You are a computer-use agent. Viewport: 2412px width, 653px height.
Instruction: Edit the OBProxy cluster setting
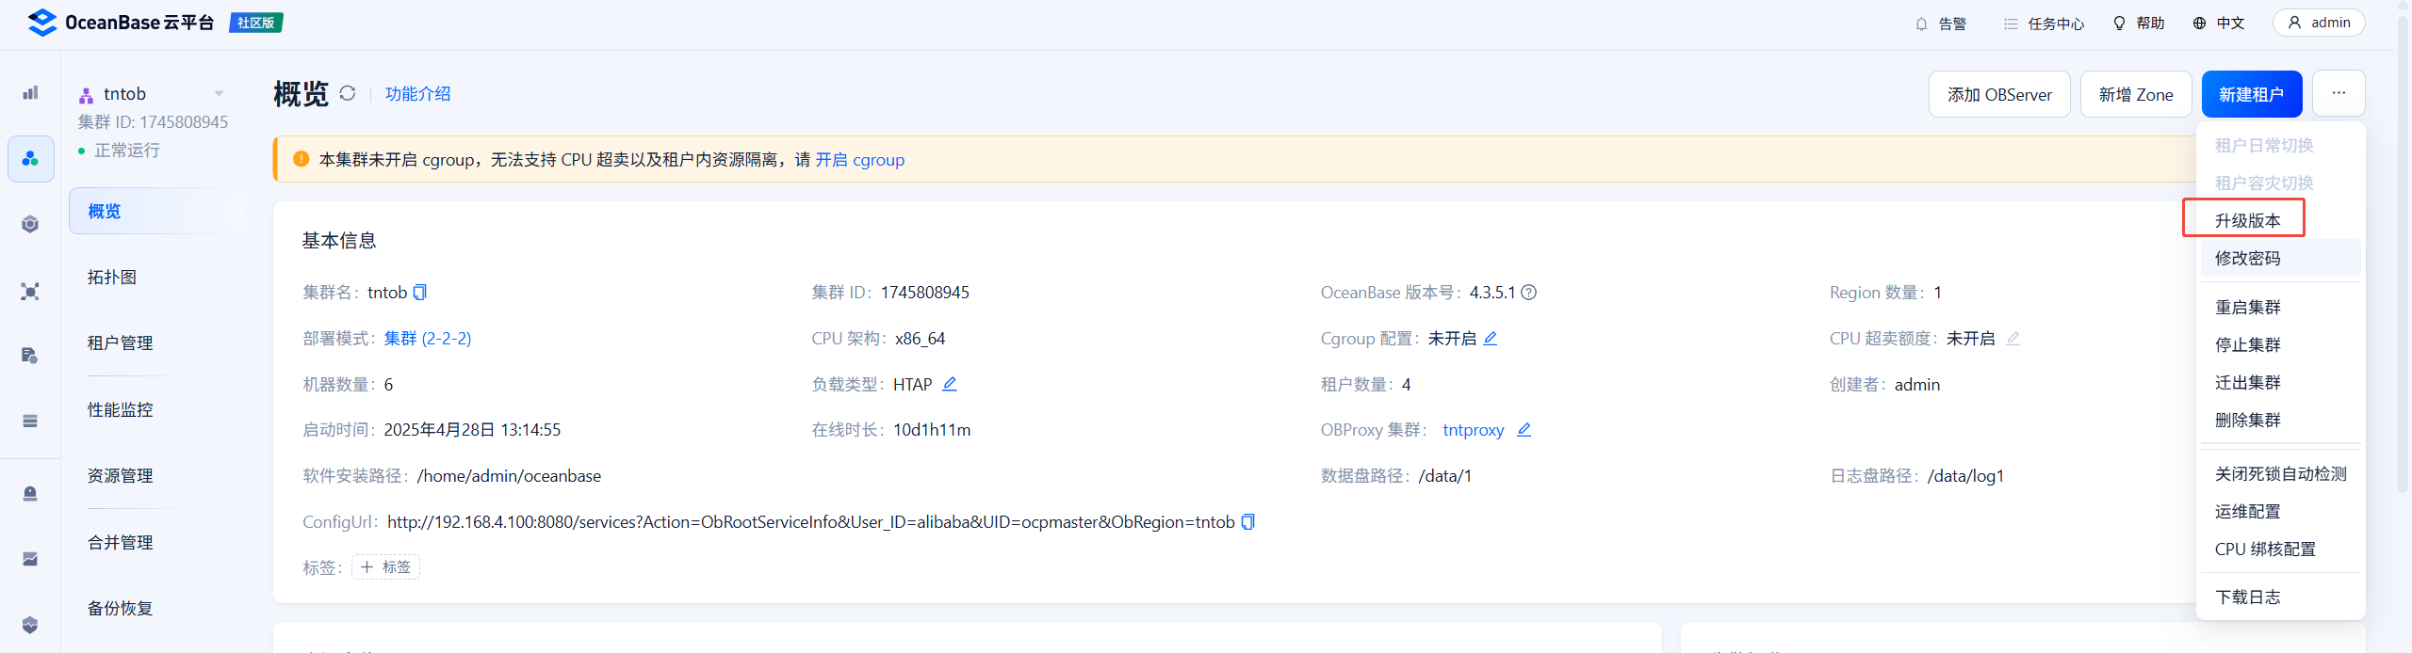tap(1524, 430)
